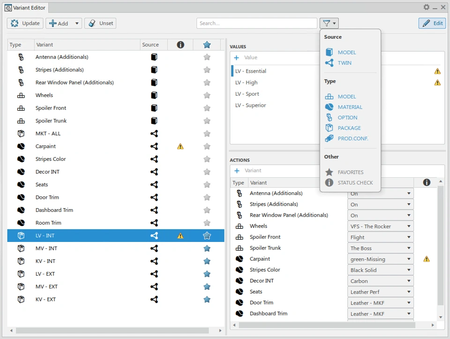Open Stripes Color dropdown showing Black Solid
The width and height of the screenshot is (450, 339).
point(380,270)
